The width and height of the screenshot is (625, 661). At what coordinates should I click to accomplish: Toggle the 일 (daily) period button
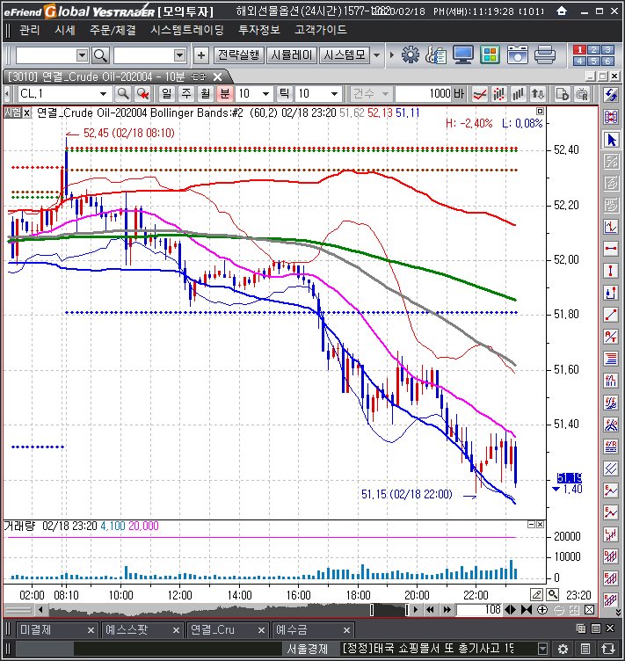tap(166, 93)
